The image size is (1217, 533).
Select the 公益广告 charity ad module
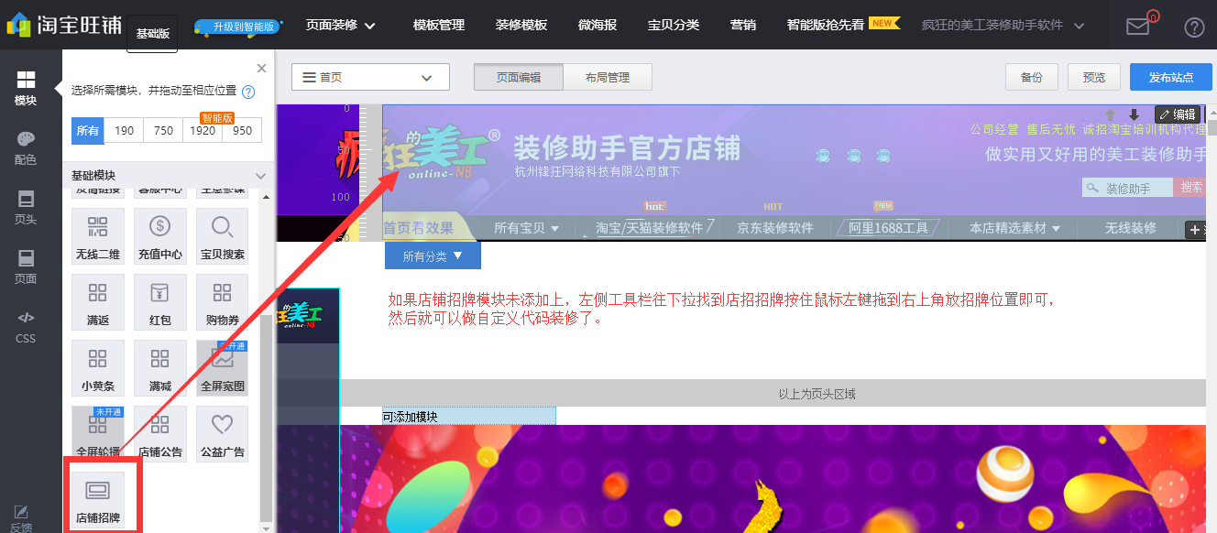(222, 433)
